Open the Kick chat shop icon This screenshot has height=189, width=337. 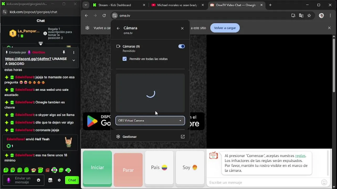50,180
